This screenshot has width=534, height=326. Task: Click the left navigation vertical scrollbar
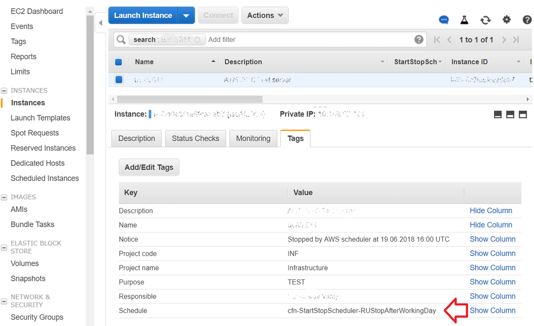(x=90, y=85)
